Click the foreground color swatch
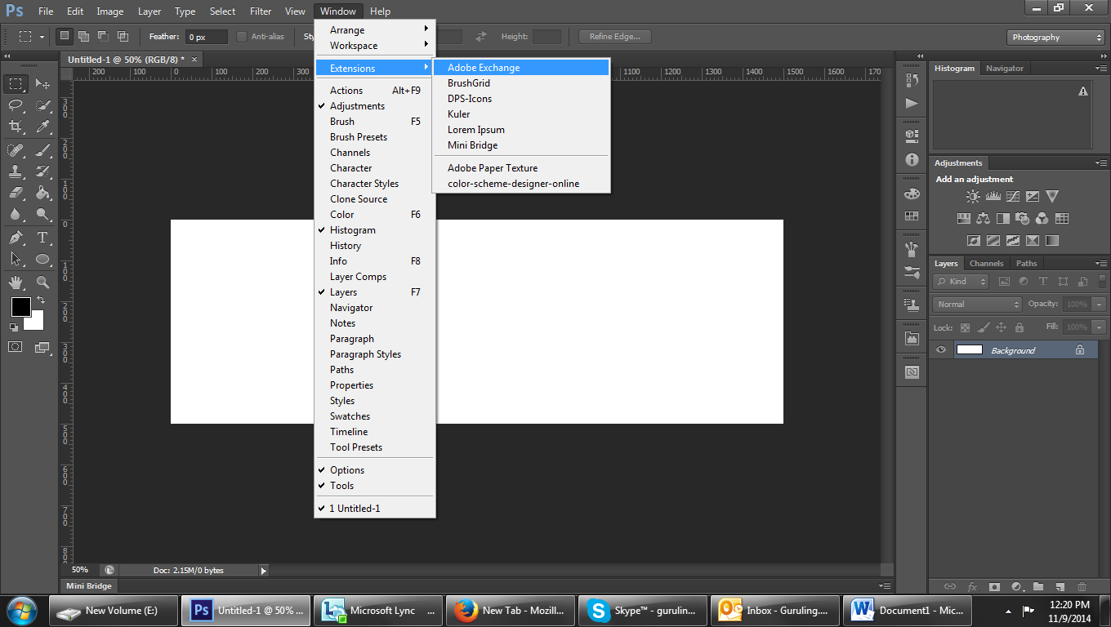Image resolution: width=1111 pixels, height=627 pixels. pos(20,307)
